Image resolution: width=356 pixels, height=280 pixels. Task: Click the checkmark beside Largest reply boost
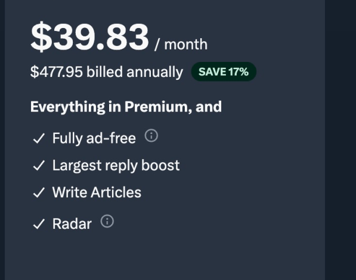(39, 166)
